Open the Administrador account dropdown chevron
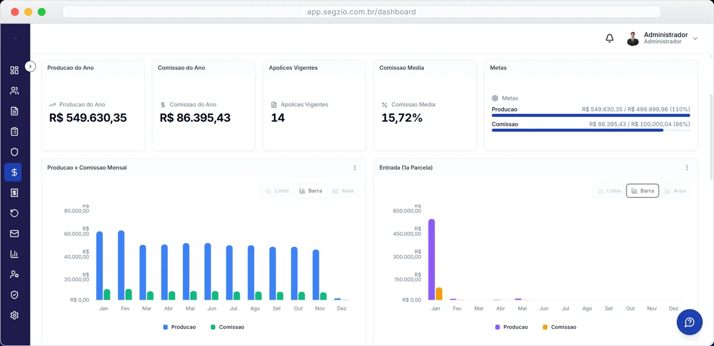 coord(695,39)
